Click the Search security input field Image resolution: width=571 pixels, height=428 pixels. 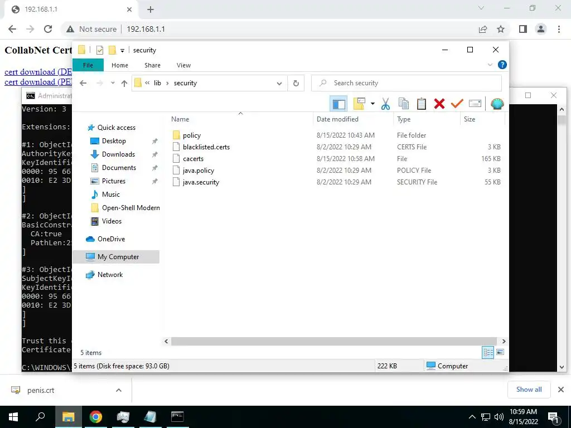pos(407,84)
